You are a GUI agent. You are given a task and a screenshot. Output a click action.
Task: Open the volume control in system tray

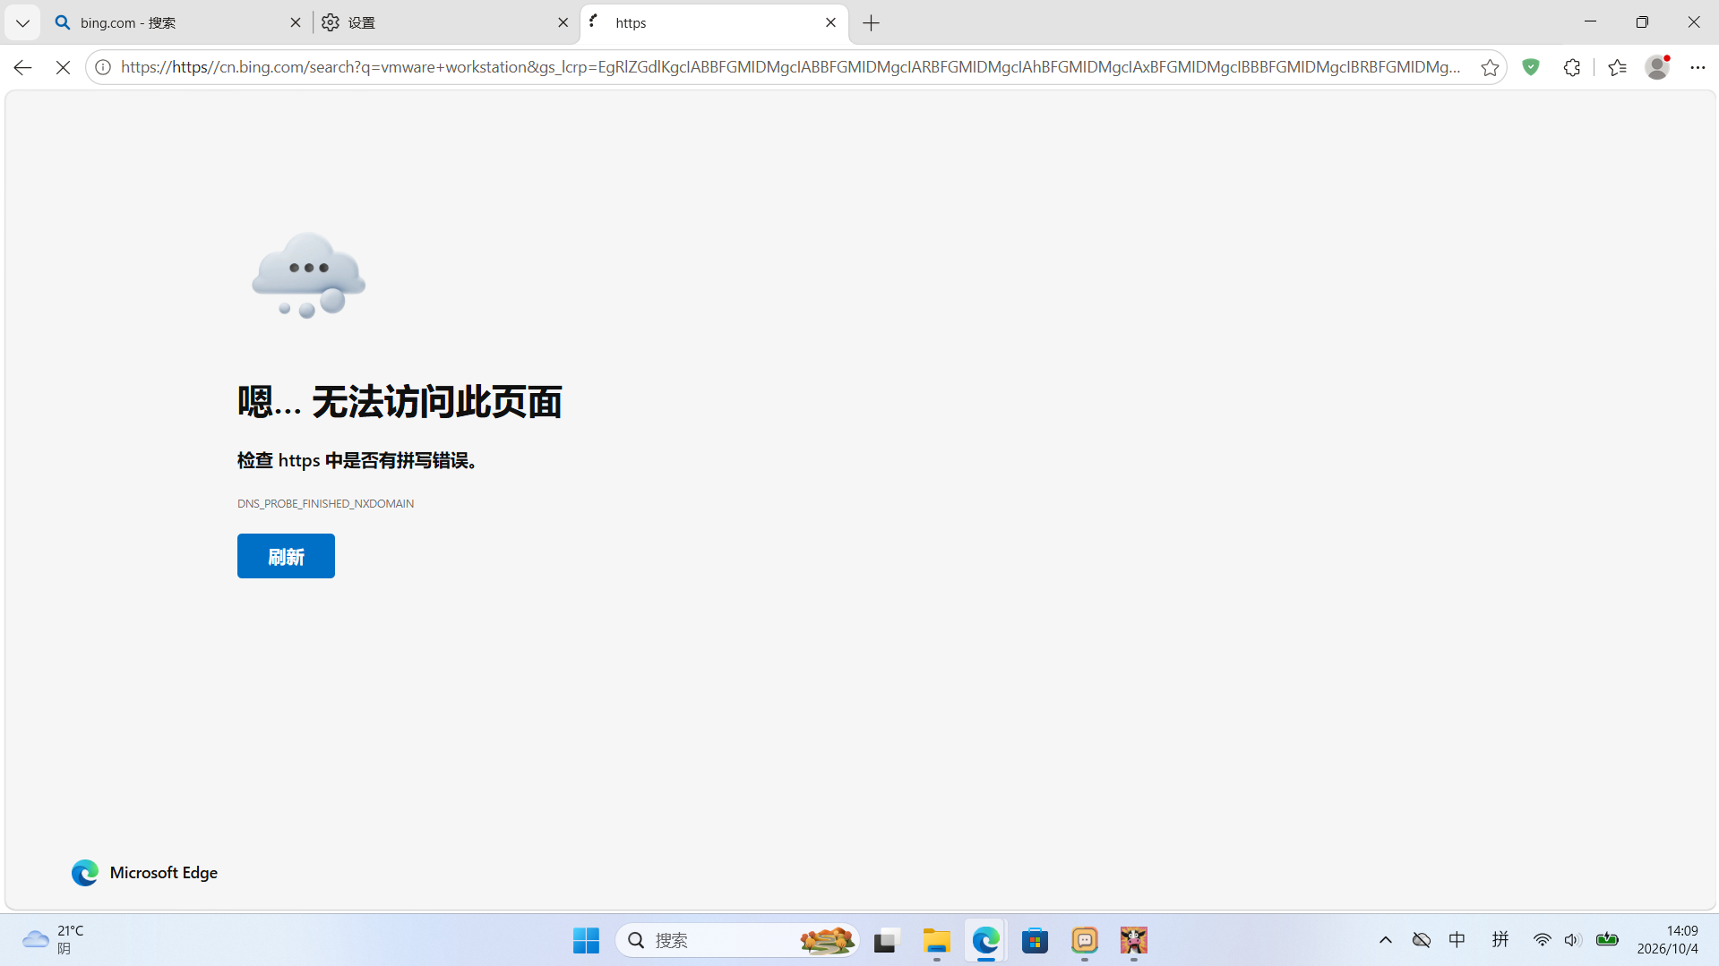(1572, 940)
